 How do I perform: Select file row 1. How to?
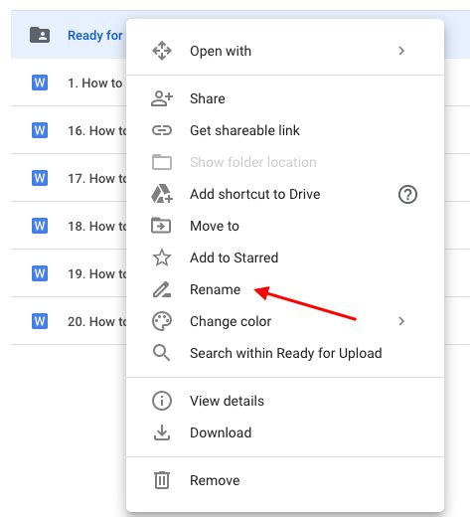pos(69,83)
